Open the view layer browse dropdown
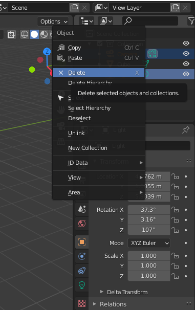 tap(101, 8)
